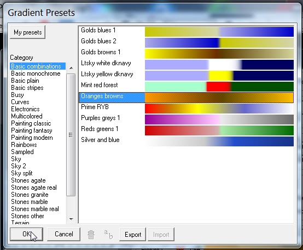The image size is (303, 250).
Task: Click the category list scrollbar thumb
Action: 71,135
